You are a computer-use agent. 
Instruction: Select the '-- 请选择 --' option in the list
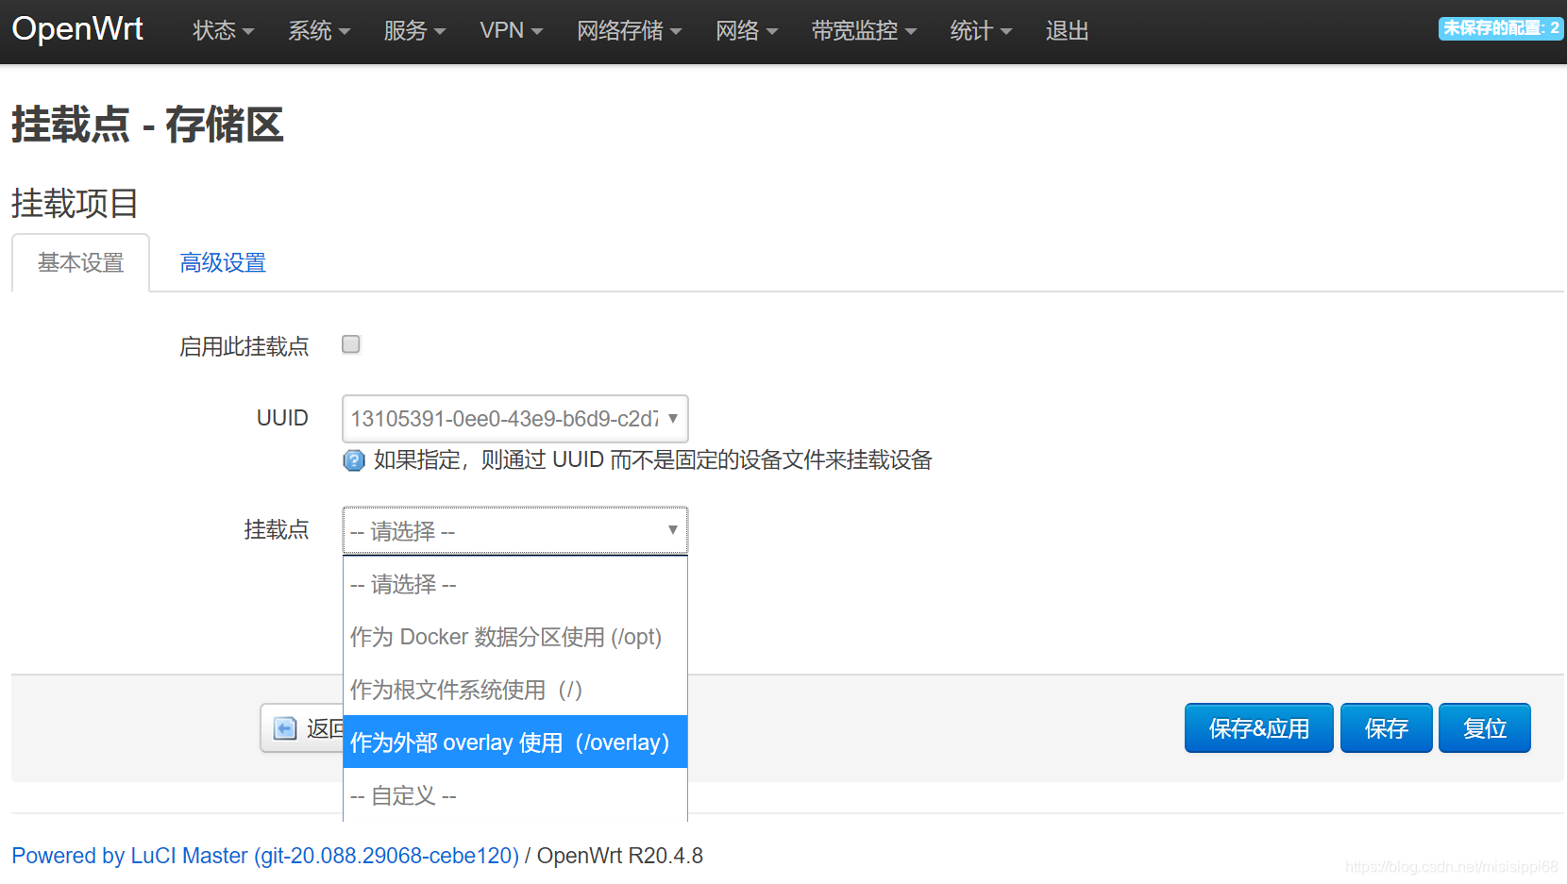pyautogui.click(x=515, y=584)
